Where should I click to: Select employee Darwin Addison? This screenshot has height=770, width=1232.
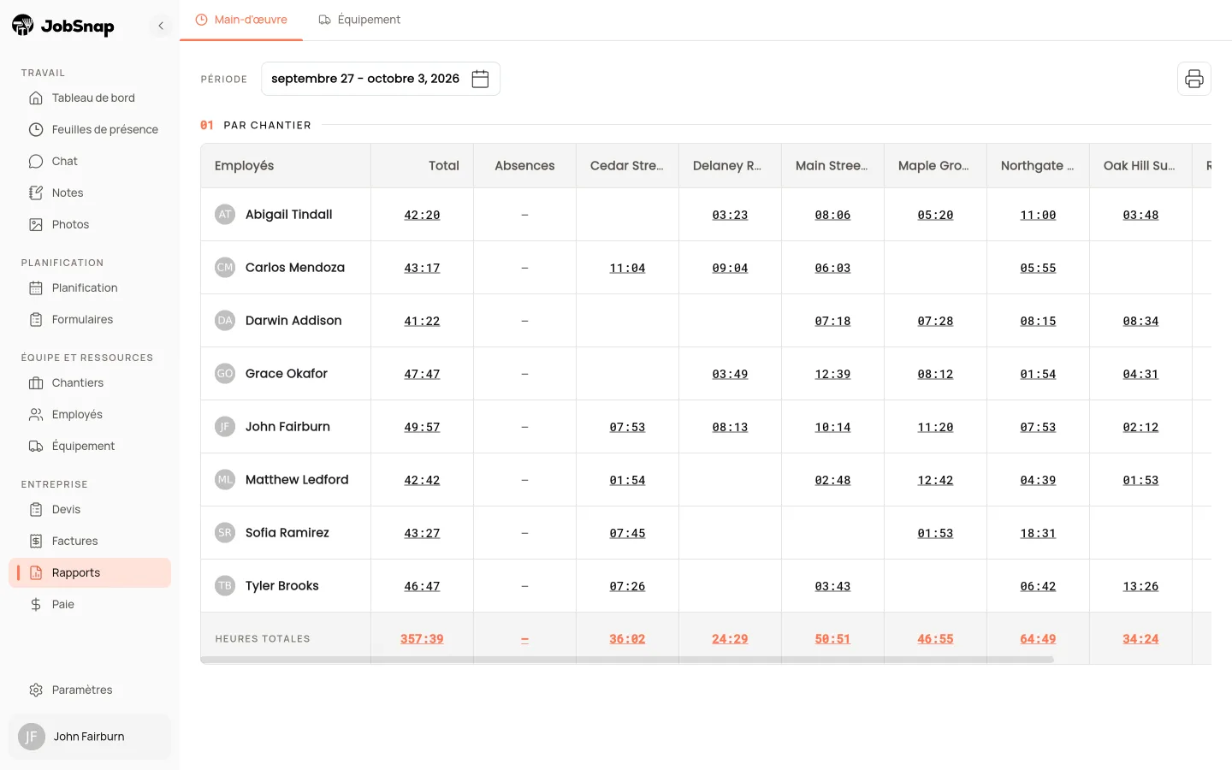pyautogui.click(x=293, y=321)
